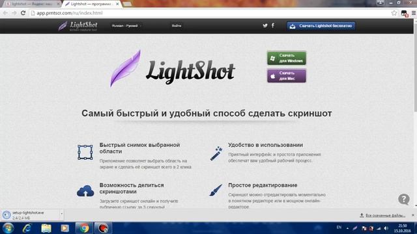Viewport: 417px width, 234px height.
Task: Click the red round app taskbar icon
Action: (x=103, y=228)
